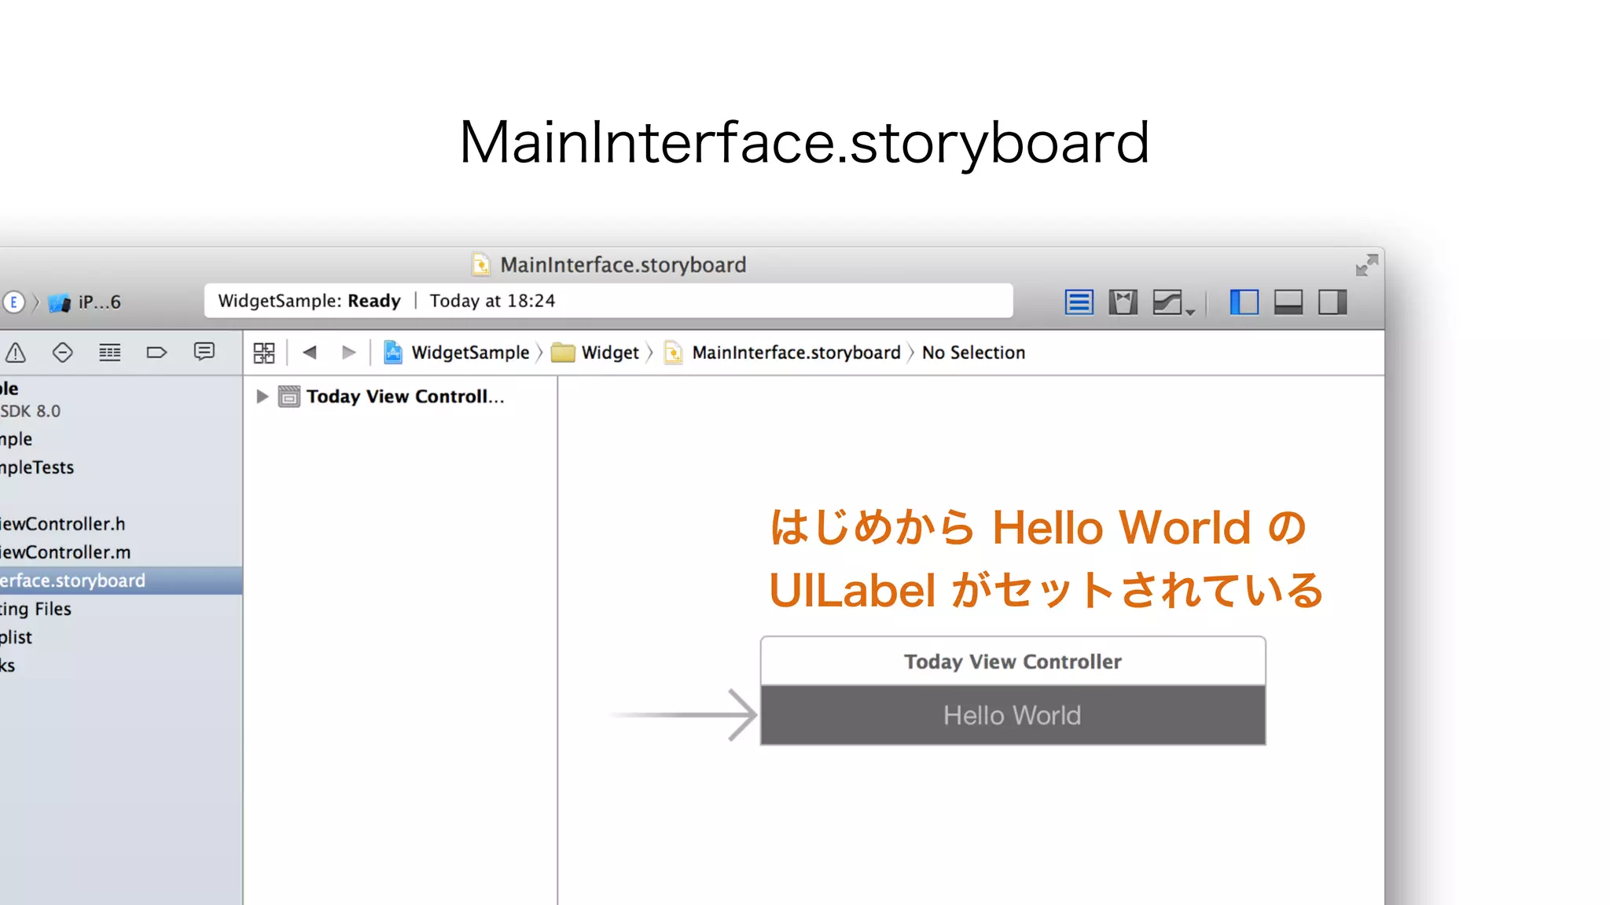The image size is (1610, 905).
Task: Open the Test navigator diamond icon
Action: [63, 353]
